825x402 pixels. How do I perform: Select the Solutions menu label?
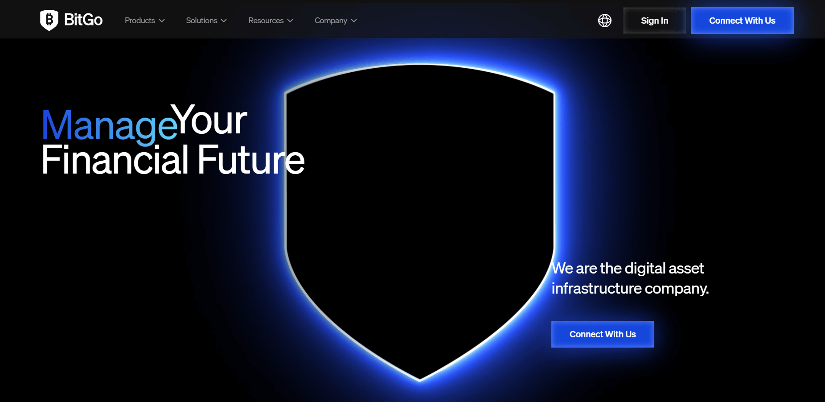click(201, 21)
